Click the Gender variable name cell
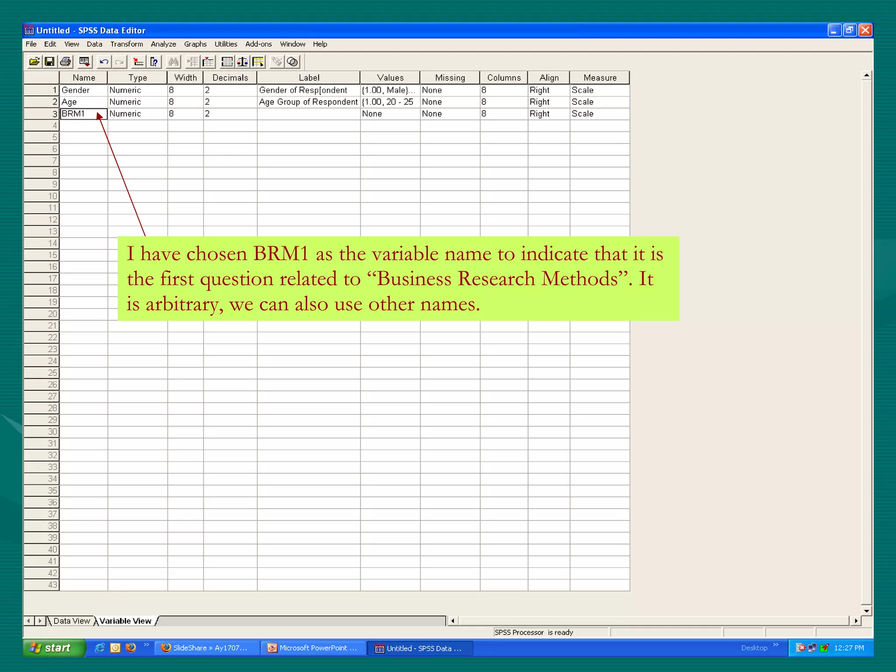The image size is (896, 672). coord(84,90)
